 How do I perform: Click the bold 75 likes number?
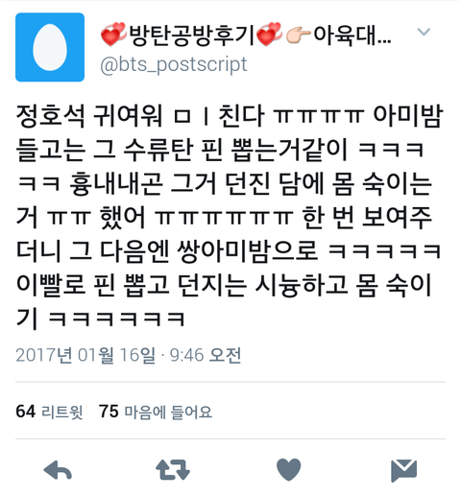[x=109, y=412]
